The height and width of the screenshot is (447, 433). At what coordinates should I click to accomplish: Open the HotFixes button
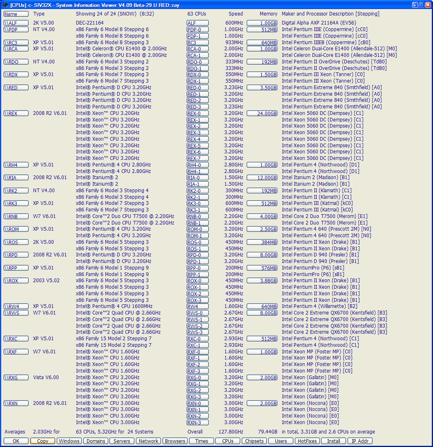click(x=307, y=441)
